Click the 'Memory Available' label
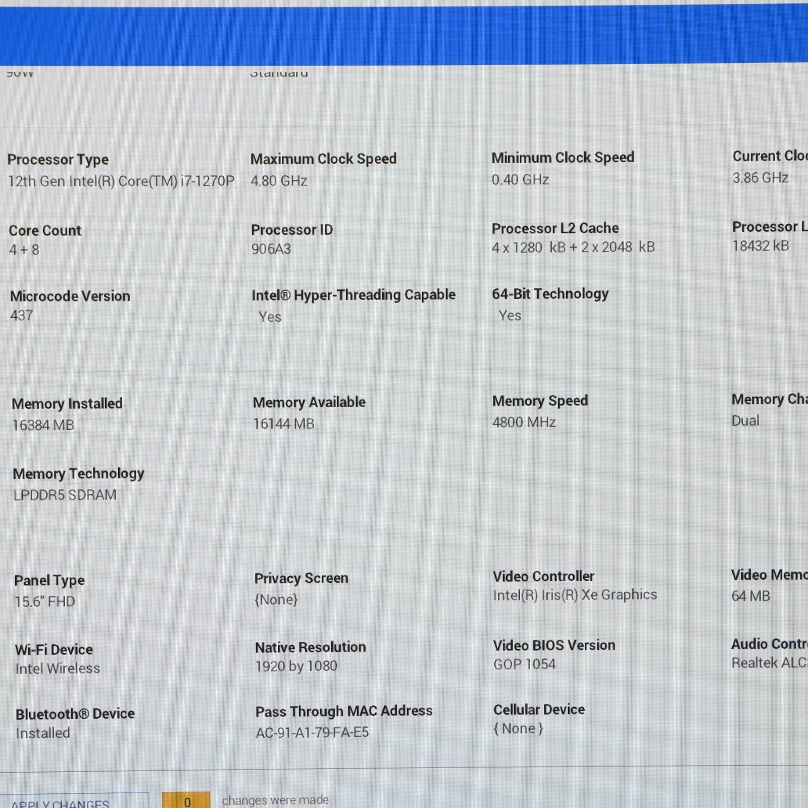Image resolution: width=808 pixels, height=808 pixels. point(309,402)
